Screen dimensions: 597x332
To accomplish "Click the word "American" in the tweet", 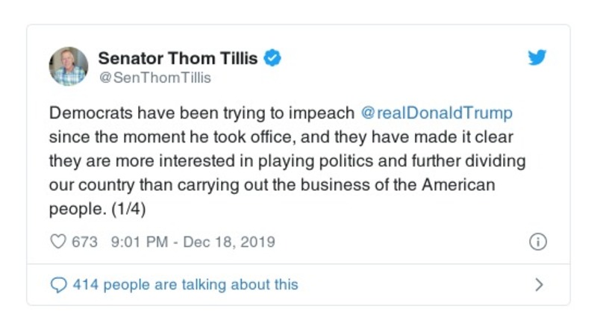I will click(457, 185).
